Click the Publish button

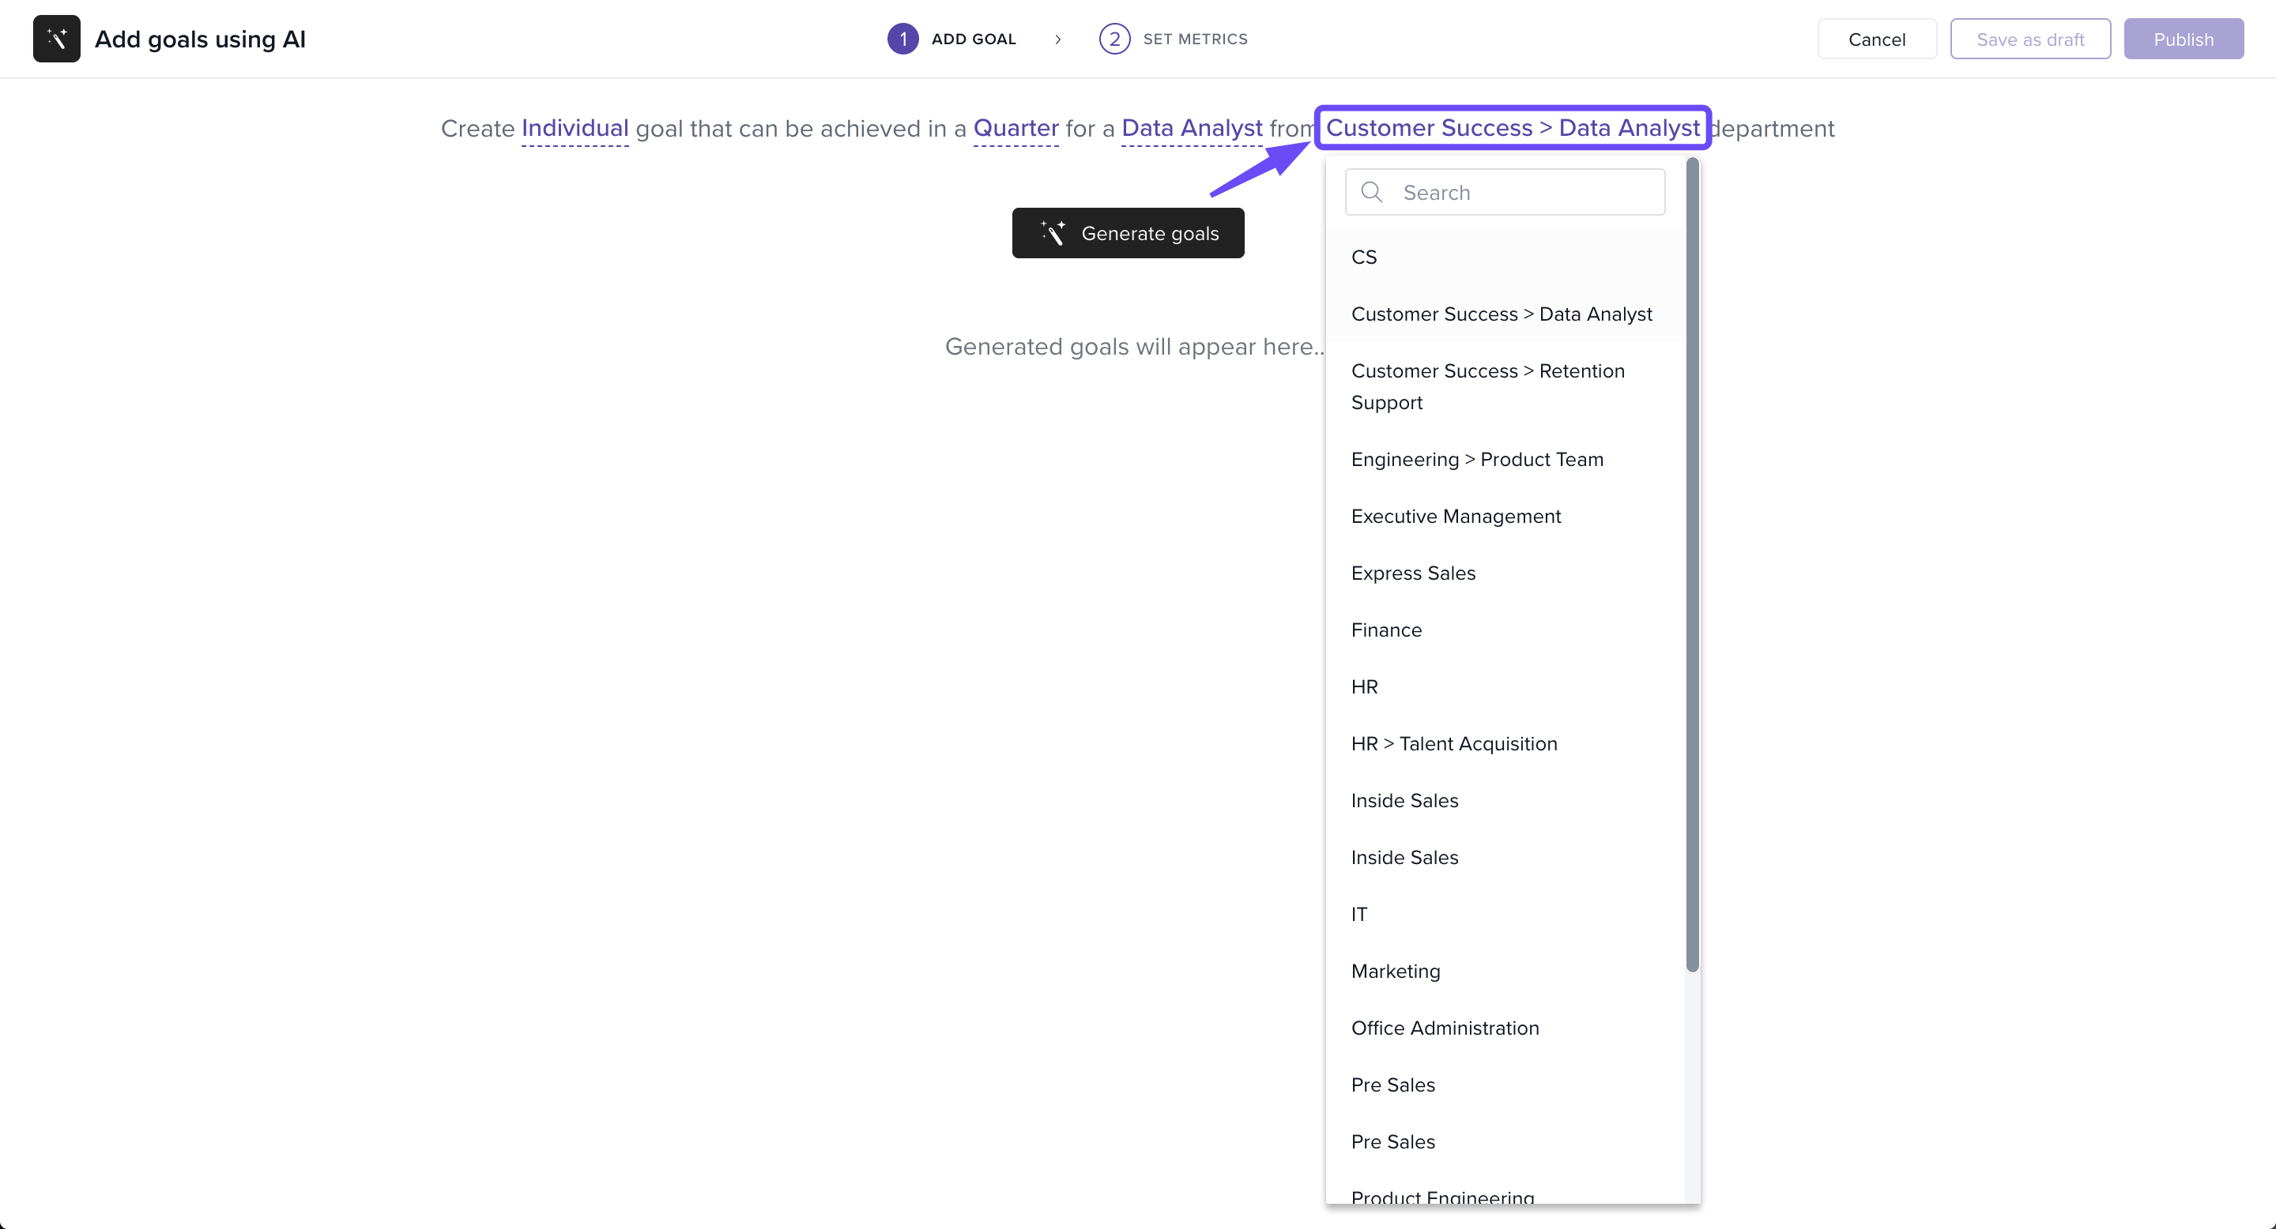click(x=2182, y=39)
